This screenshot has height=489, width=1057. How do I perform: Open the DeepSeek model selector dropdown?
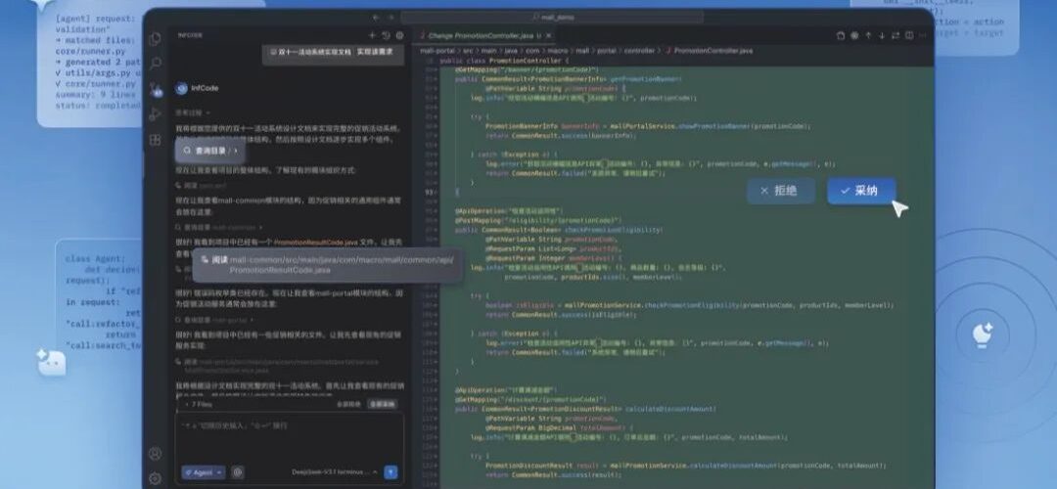[x=333, y=472]
